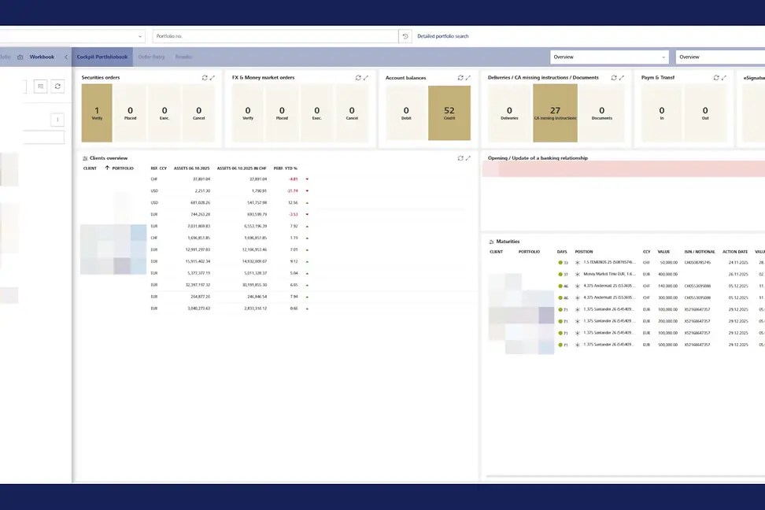
Task: Click the refresh icon in left panel
Action: 57,86
